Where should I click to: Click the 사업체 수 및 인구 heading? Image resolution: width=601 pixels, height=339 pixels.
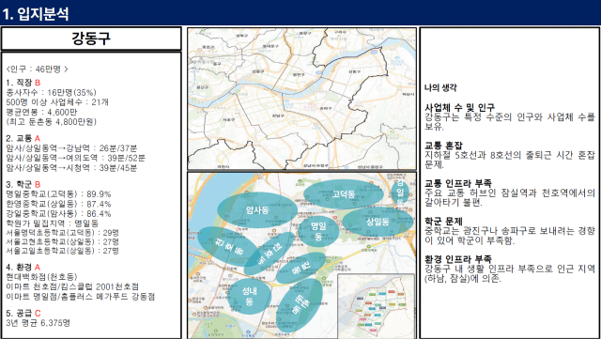(x=459, y=107)
